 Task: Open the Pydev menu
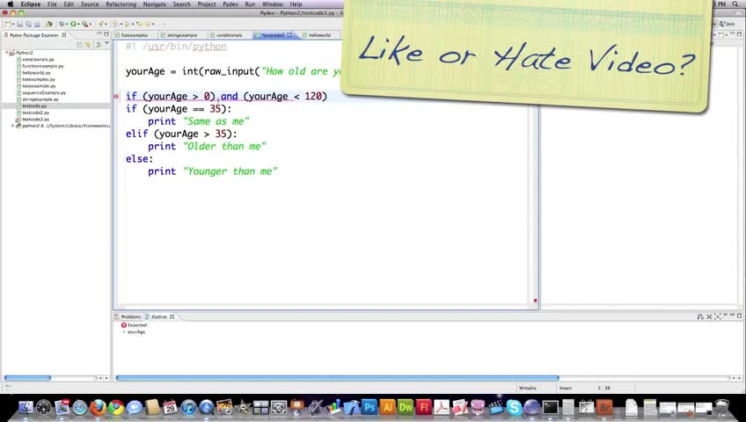pyautogui.click(x=230, y=4)
